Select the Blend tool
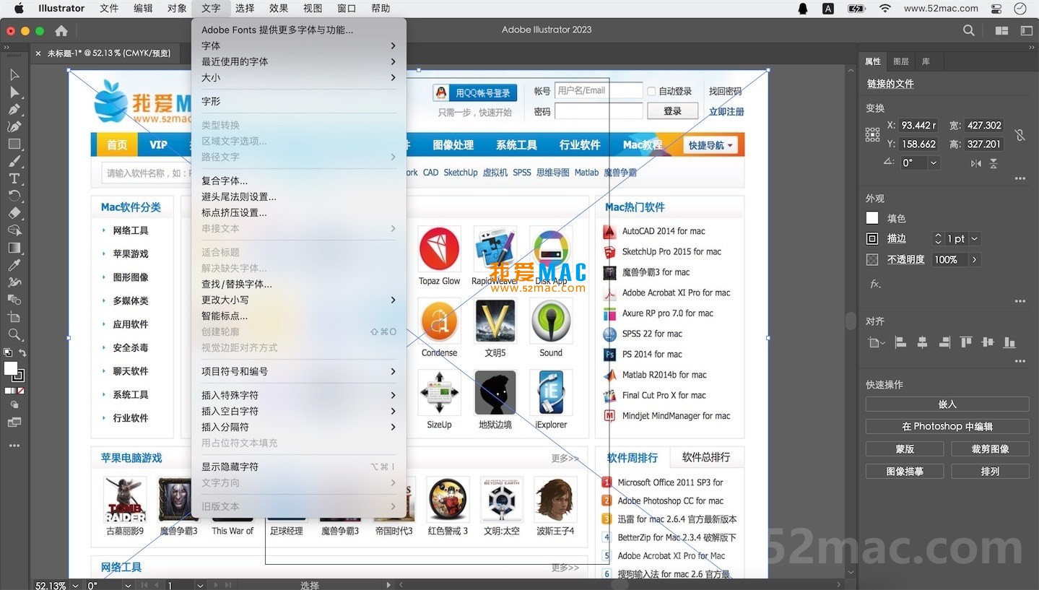 click(x=14, y=300)
